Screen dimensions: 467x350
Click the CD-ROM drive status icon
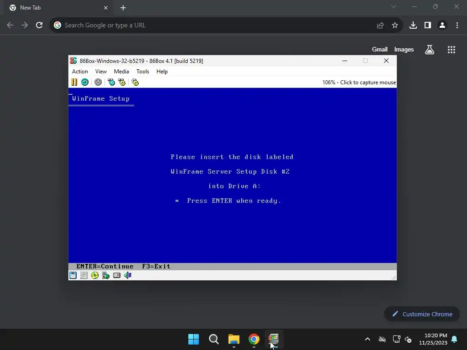[x=95, y=275]
